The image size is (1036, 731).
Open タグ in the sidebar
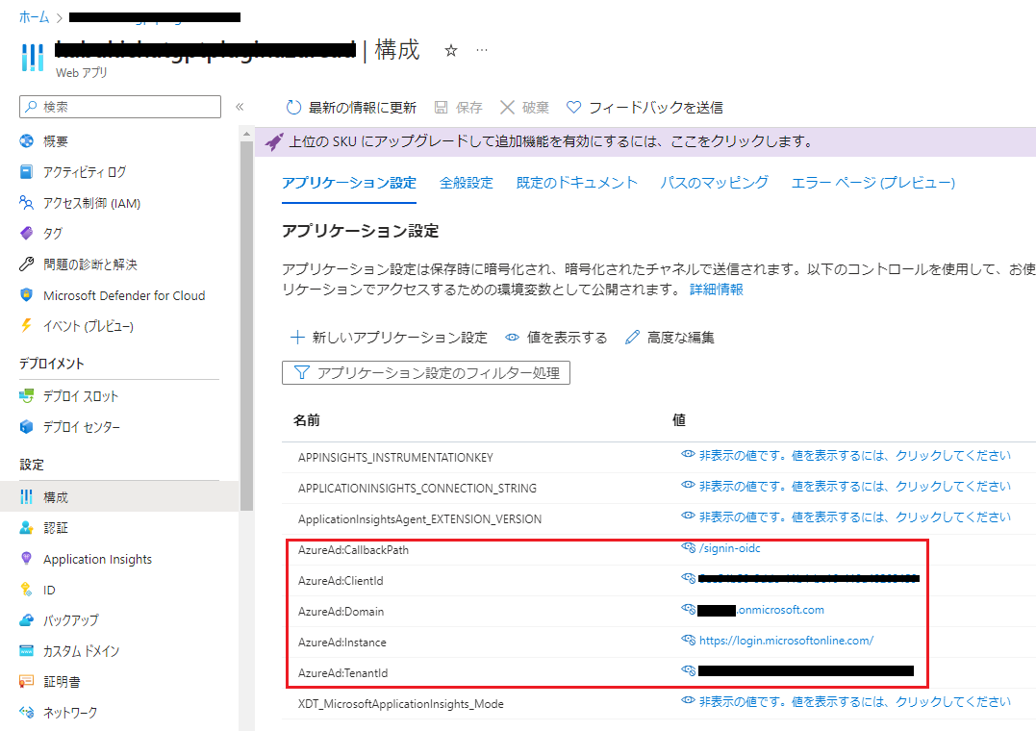(x=52, y=234)
